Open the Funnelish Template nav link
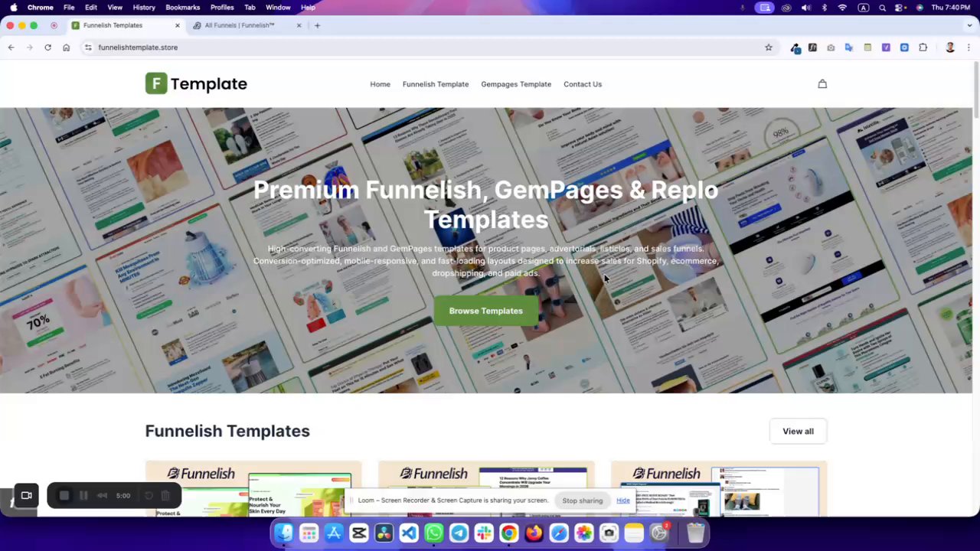 click(436, 84)
